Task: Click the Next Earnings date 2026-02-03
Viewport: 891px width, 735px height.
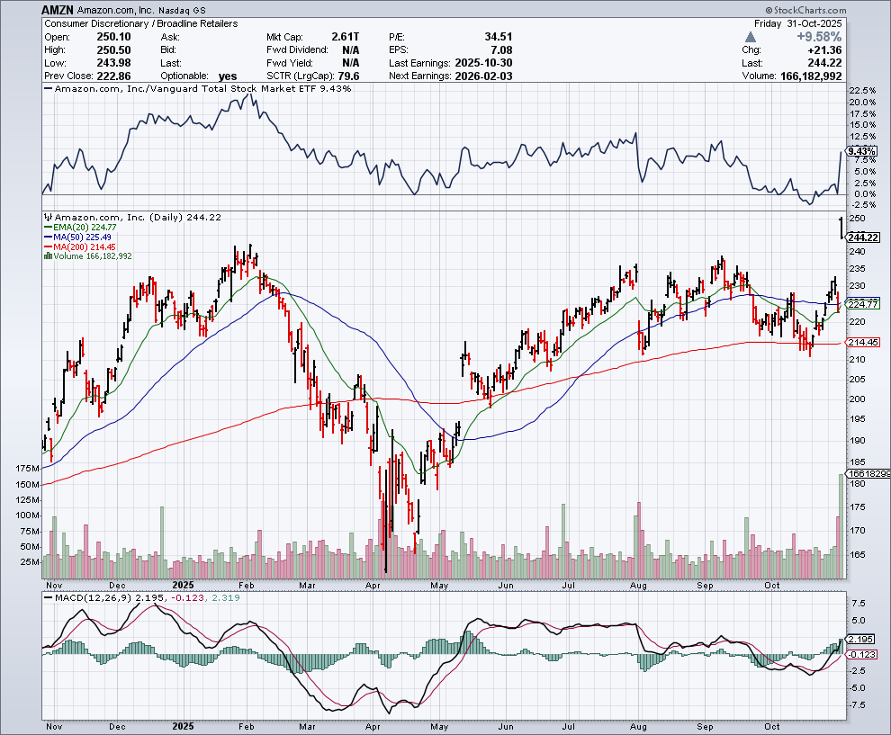Action: point(483,76)
